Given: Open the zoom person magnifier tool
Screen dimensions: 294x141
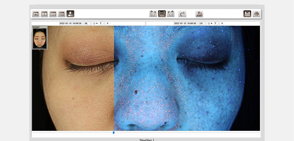Looking at the screenshot, I should (x=199, y=14).
